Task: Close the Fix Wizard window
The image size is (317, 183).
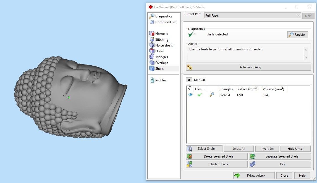Action: (x=310, y=7)
